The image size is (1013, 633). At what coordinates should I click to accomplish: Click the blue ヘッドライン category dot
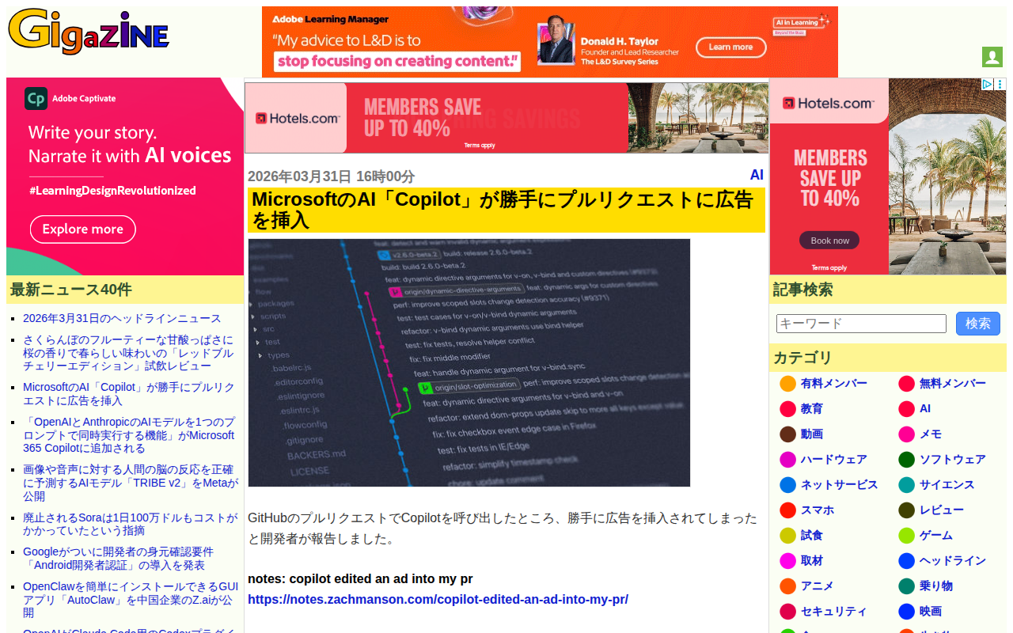906,561
